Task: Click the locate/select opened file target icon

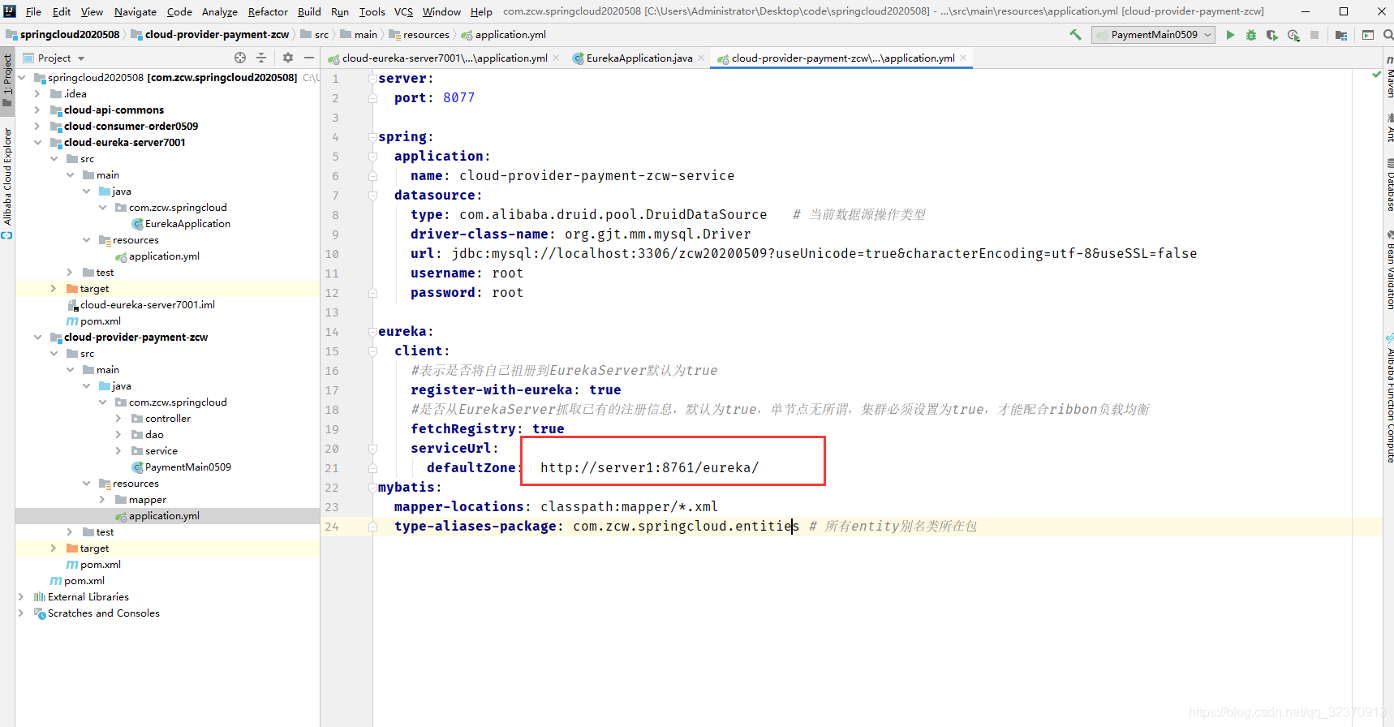Action: [x=240, y=58]
